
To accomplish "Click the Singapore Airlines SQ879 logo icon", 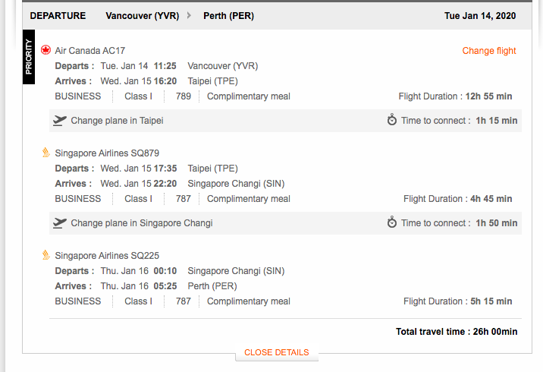I will tap(46, 153).
